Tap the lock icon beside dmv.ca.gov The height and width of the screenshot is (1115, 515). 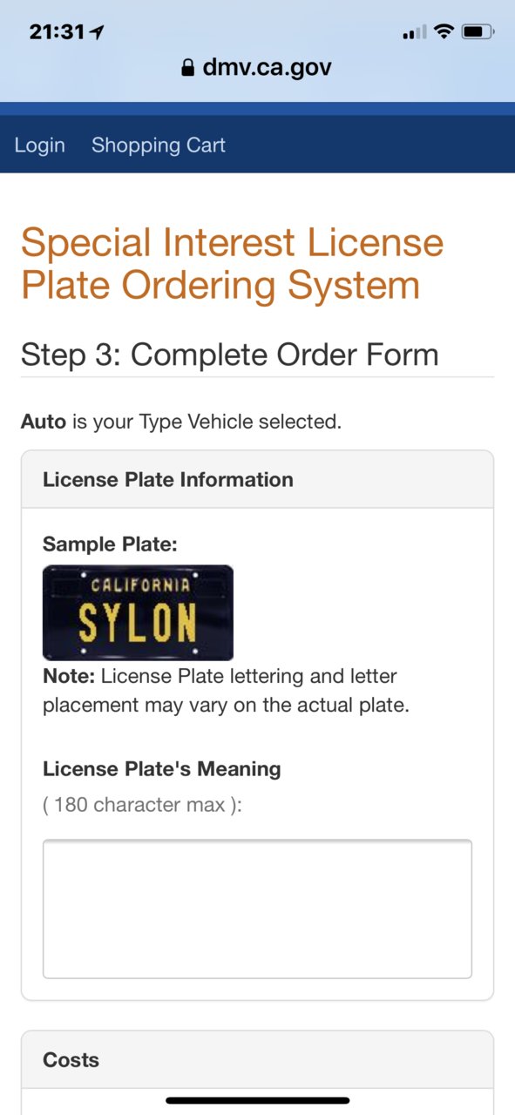coord(187,68)
